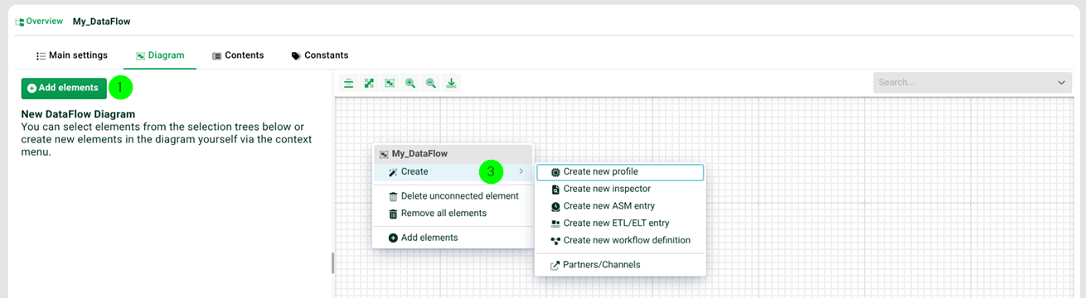
Task: Switch to the Main settings tab
Action: [72, 55]
